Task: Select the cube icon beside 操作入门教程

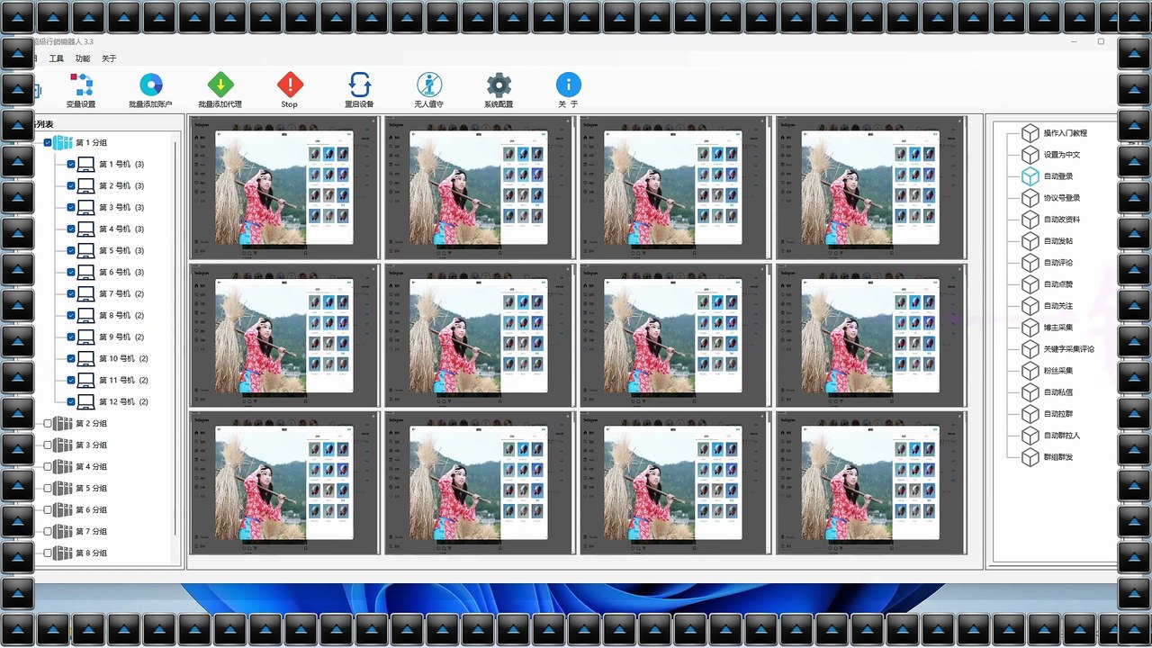Action: [x=1030, y=133]
